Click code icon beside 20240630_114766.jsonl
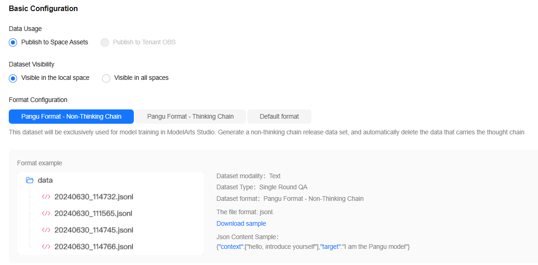This screenshot has height=265, width=538. [x=46, y=247]
